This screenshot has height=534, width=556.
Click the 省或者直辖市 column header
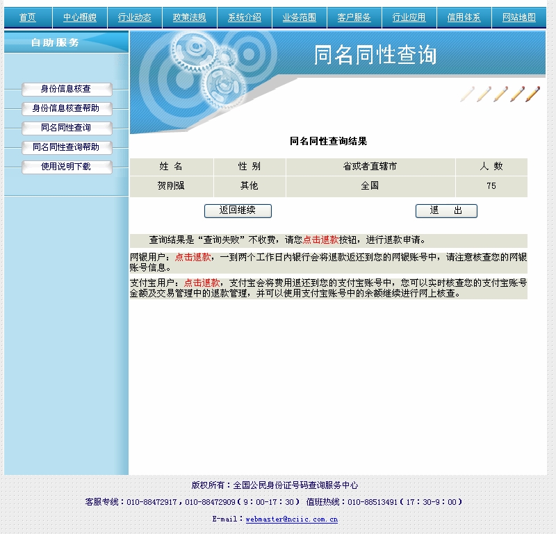click(x=370, y=166)
